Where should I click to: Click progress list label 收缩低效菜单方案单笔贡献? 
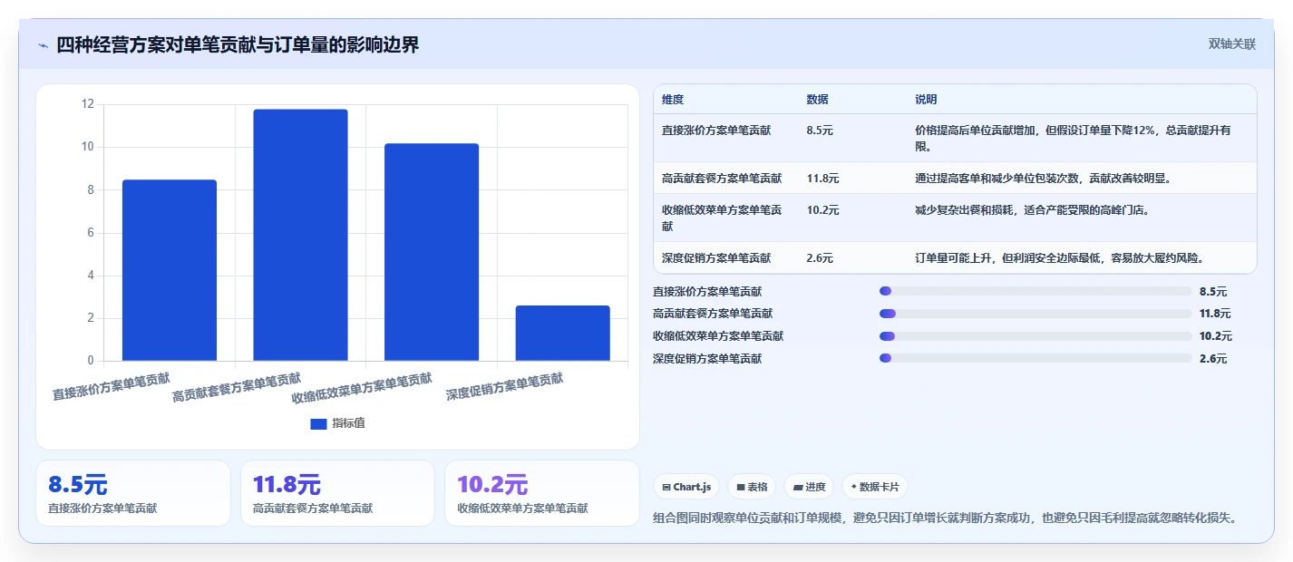coord(718,336)
